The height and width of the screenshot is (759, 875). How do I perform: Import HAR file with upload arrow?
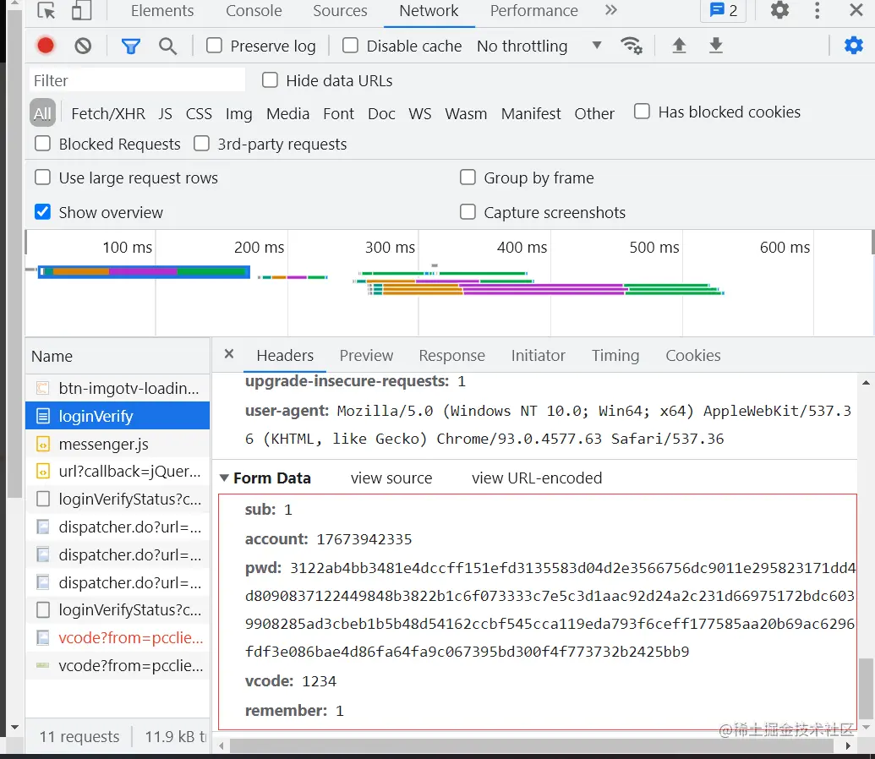(x=679, y=45)
